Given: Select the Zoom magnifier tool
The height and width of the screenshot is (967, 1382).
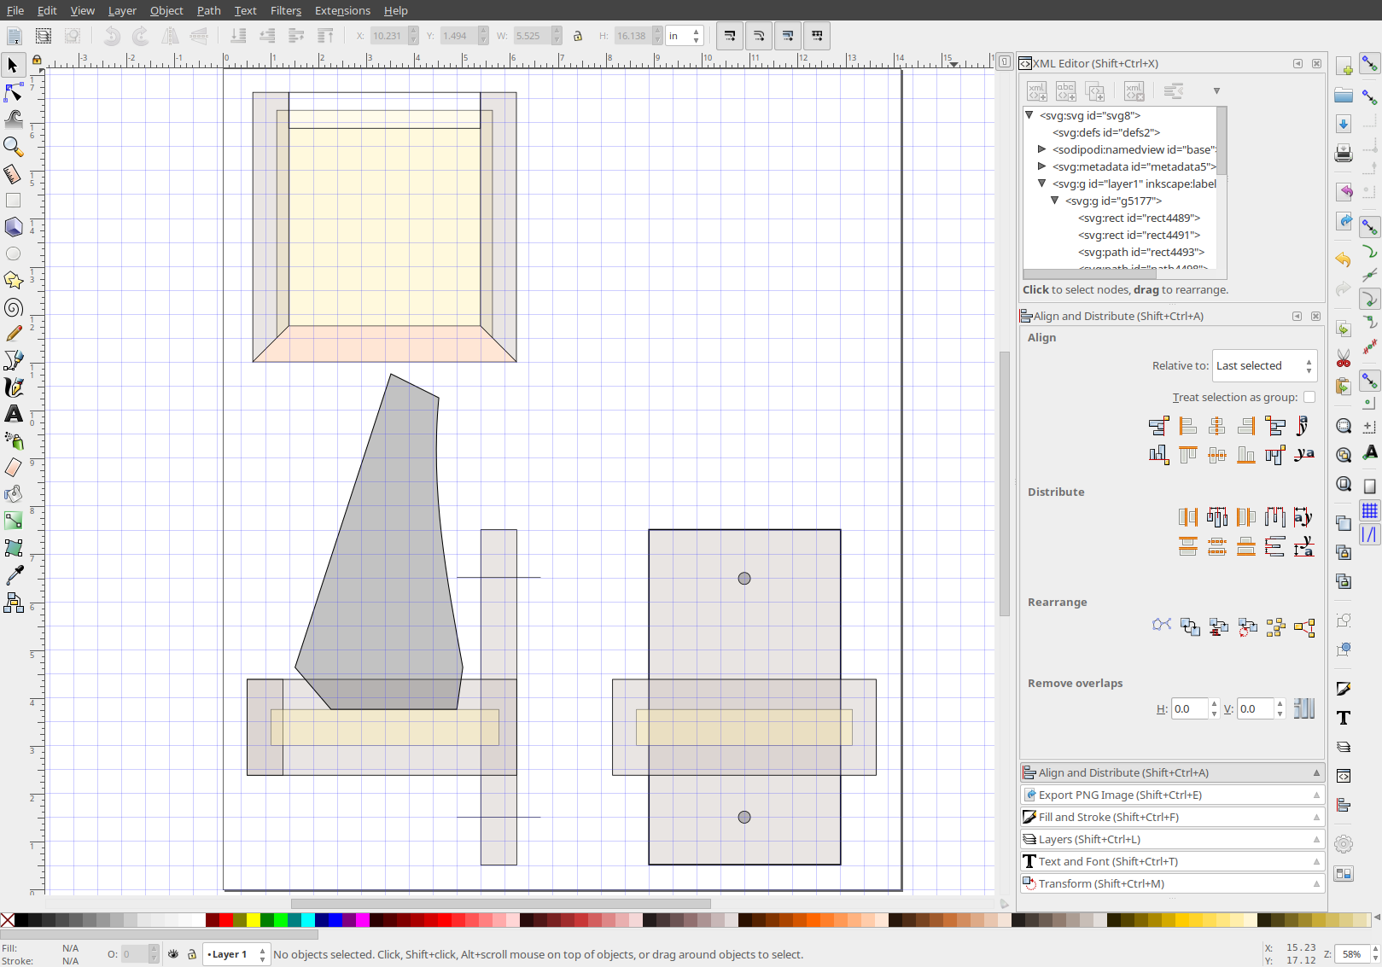Looking at the screenshot, I should [x=13, y=147].
